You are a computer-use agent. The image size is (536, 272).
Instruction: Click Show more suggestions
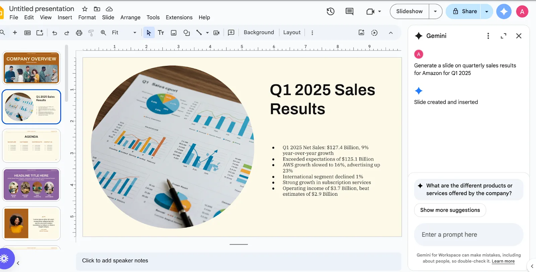pyautogui.click(x=450, y=210)
